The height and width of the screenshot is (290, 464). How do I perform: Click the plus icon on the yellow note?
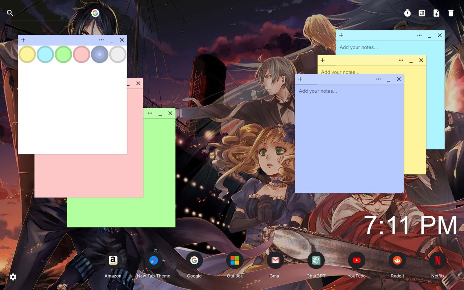(323, 60)
